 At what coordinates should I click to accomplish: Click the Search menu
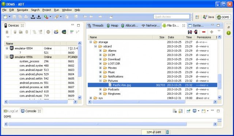[x=35, y=10]
